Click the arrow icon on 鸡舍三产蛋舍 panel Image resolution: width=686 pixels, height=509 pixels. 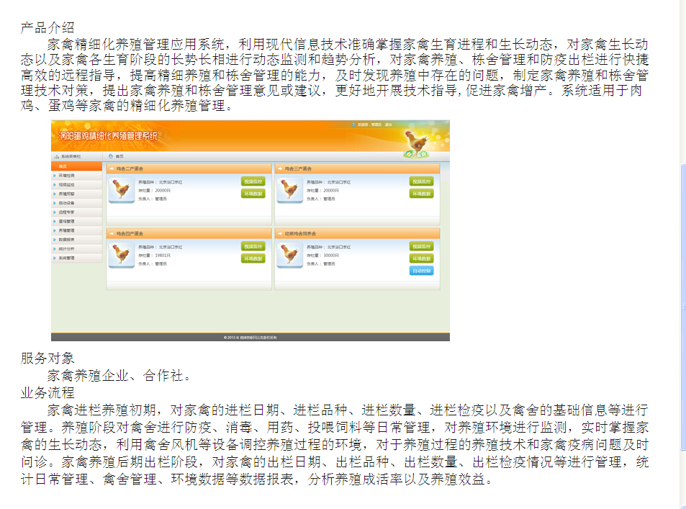point(280,168)
